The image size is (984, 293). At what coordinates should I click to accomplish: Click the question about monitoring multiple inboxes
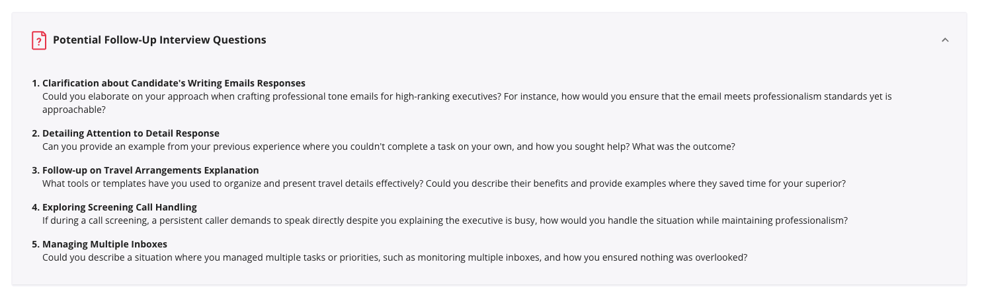click(x=395, y=257)
